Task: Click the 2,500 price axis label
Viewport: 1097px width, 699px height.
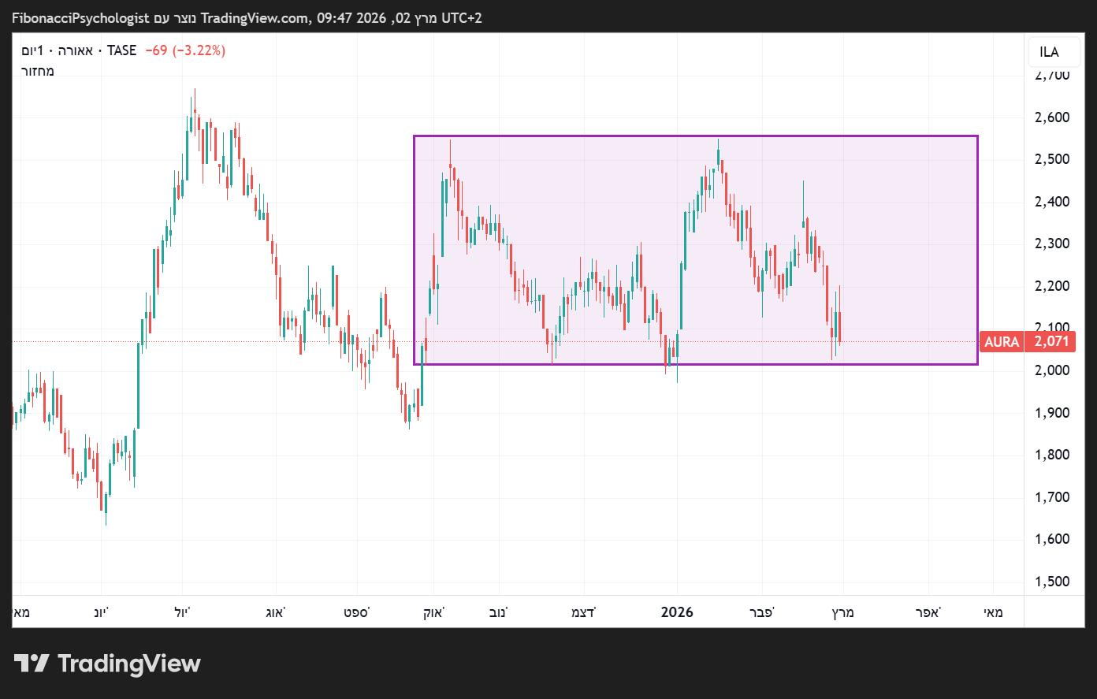Action: click(x=1051, y=159)
